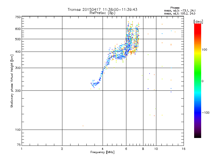Viewport: 216px width, 162px height.
Task: Select the 'mean, sd,O: -73.1, 24.1' line
Action: tap(180, 11)
